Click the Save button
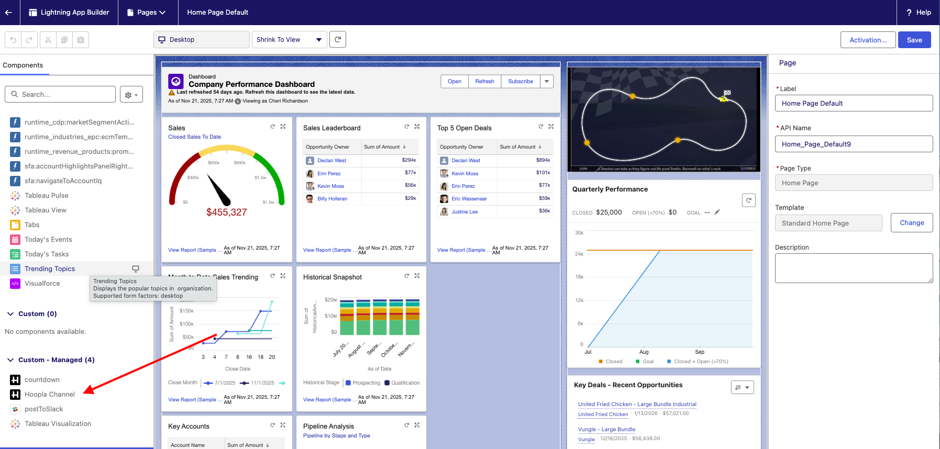This screenshot has width=940, height=449. point(914,40)
